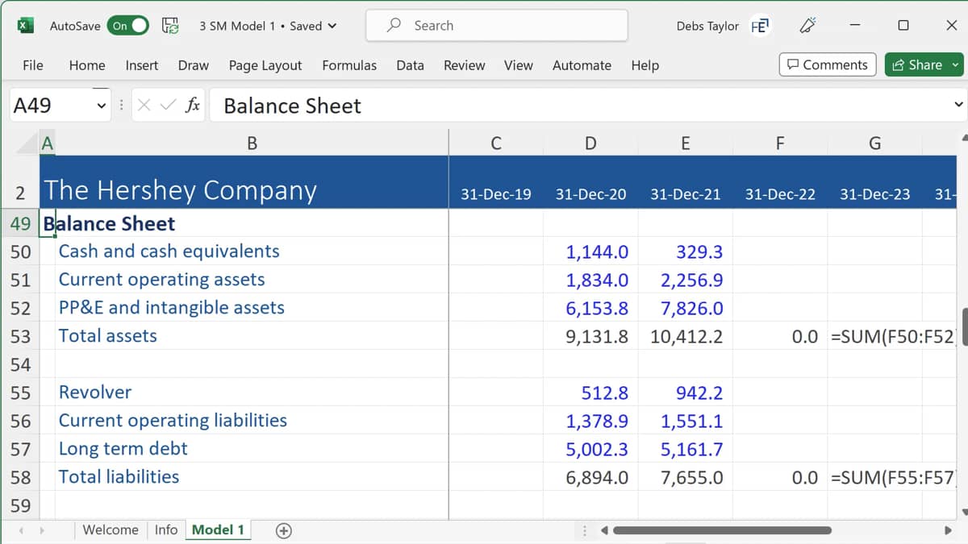Viewport: 968px width, 544px height.
Task: Click cell value 6,153.8
Action: coord(597,308)
